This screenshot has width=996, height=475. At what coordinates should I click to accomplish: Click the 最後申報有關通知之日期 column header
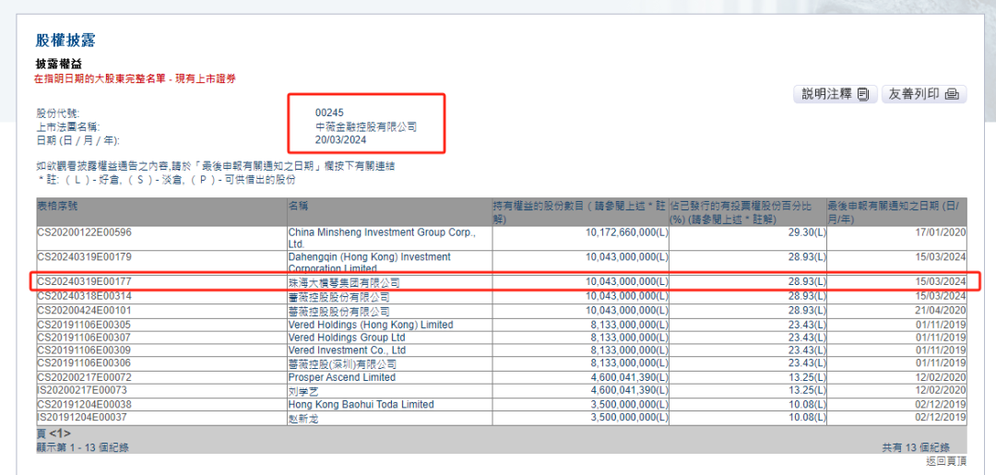pyautogui.click(x=896, y=212)
